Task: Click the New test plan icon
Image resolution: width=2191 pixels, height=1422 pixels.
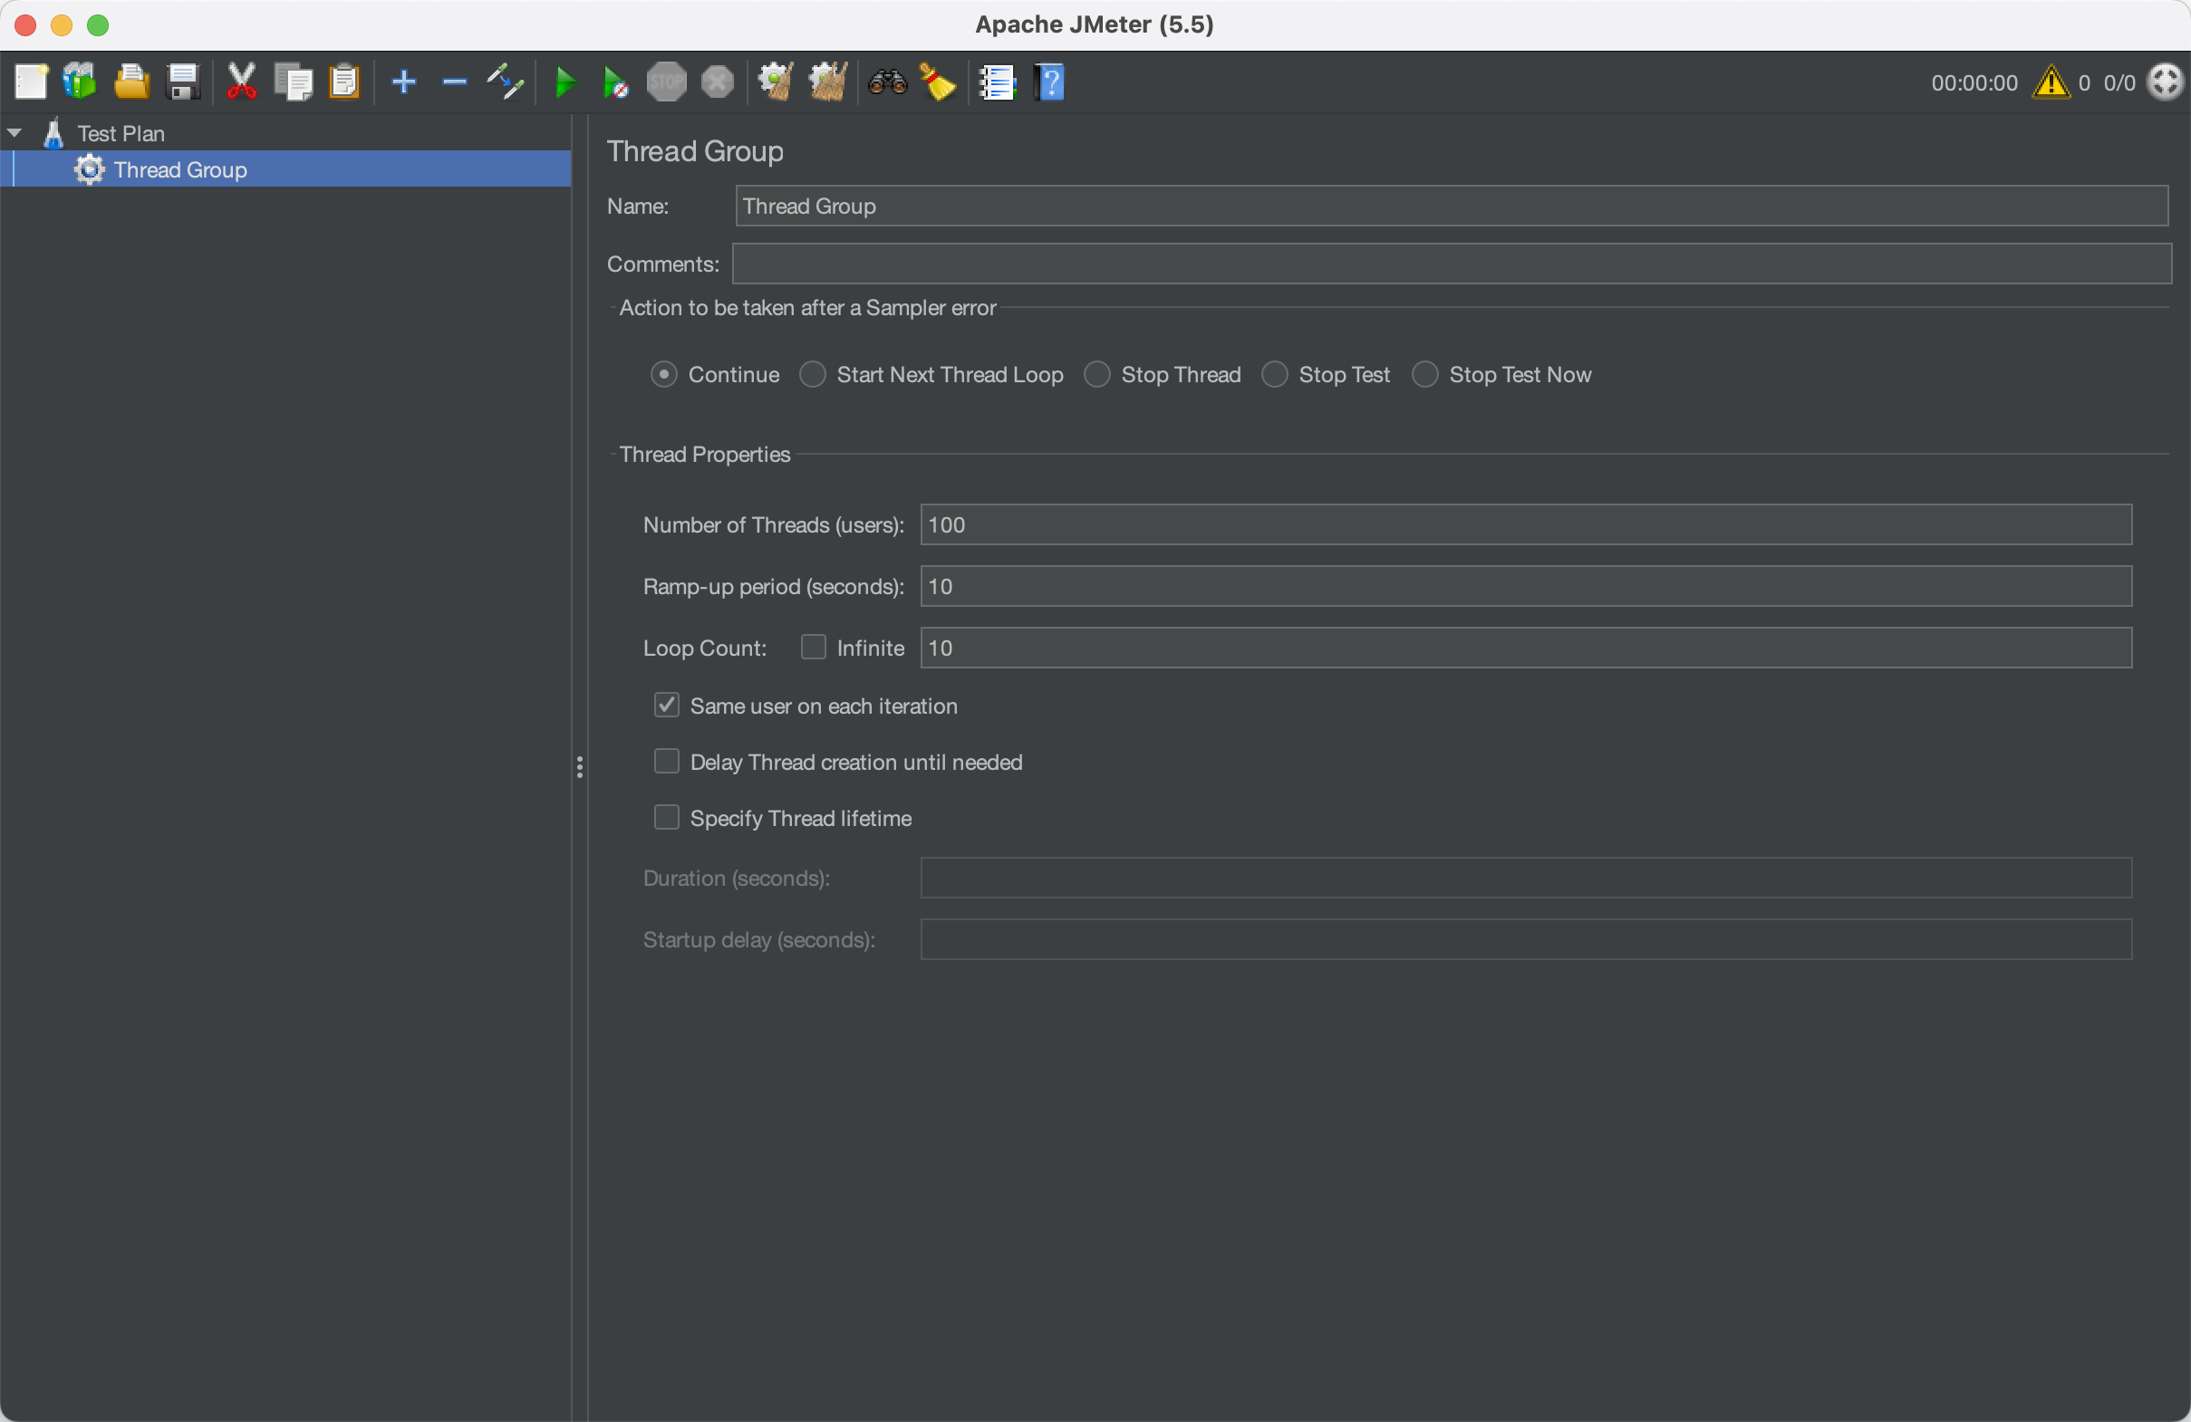Action: pyautogui.click(x=31, y=82)
